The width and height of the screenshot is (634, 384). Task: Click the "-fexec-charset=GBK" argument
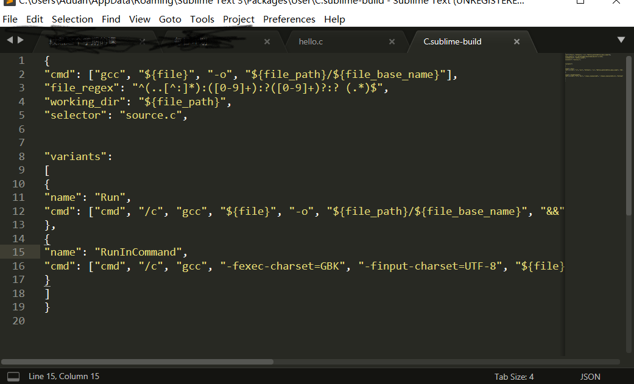click(282, 266)
